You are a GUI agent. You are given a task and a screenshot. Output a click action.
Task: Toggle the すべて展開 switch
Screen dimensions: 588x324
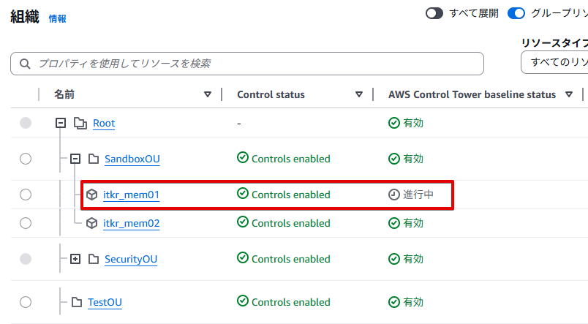(434, 13)
